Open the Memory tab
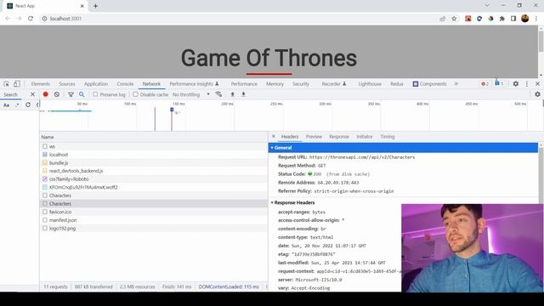544x306 pixels. coord(275,84)
